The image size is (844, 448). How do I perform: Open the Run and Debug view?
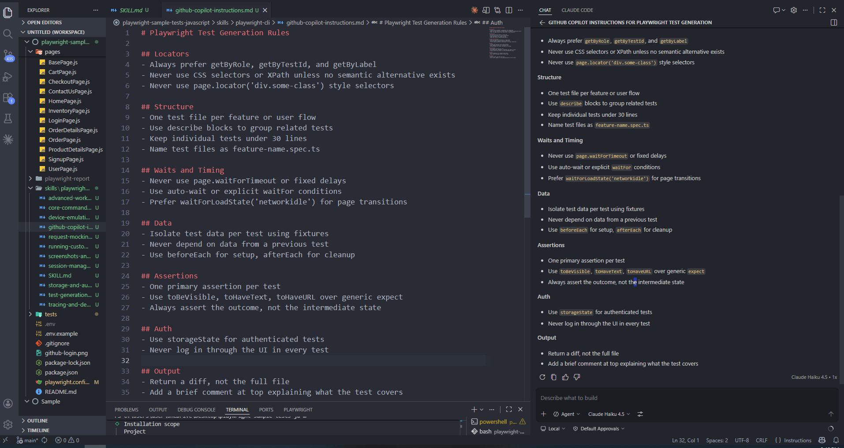pos(8,77)
